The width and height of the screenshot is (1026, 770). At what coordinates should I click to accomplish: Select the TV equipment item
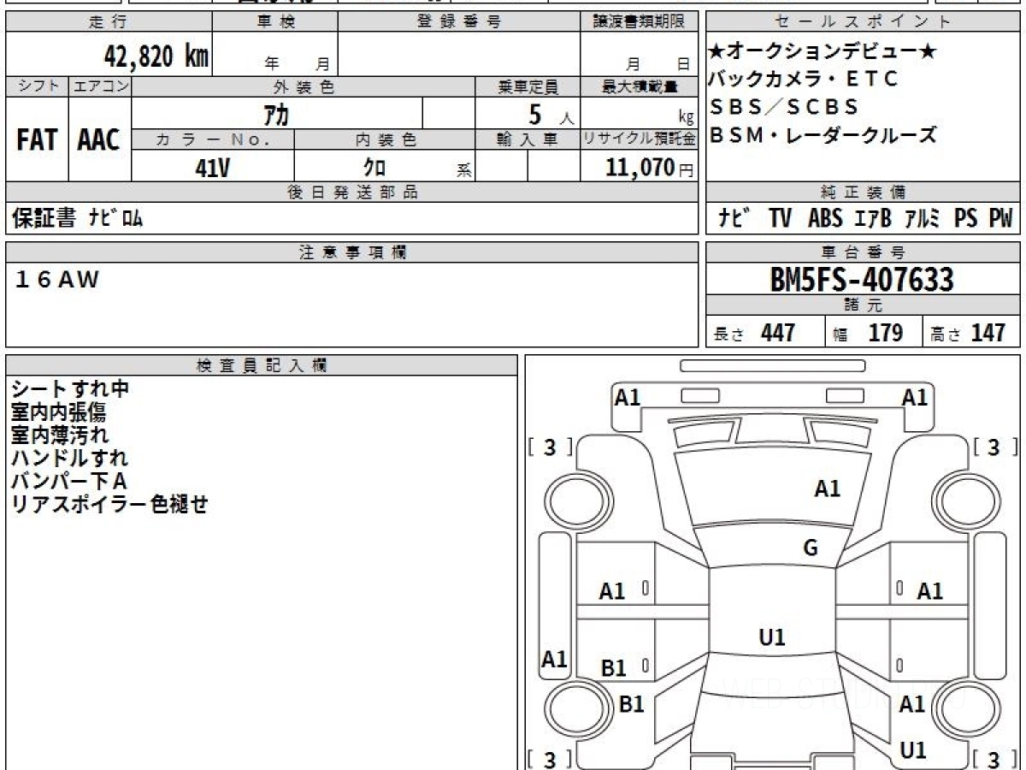tap(780, 218)
